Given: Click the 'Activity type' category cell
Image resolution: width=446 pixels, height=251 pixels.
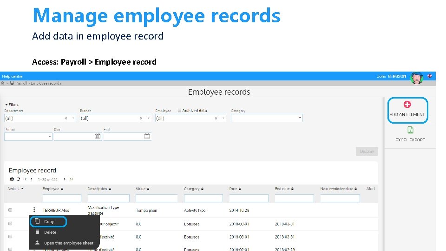Looking at the screenshot, I should [x=195, y=210].
